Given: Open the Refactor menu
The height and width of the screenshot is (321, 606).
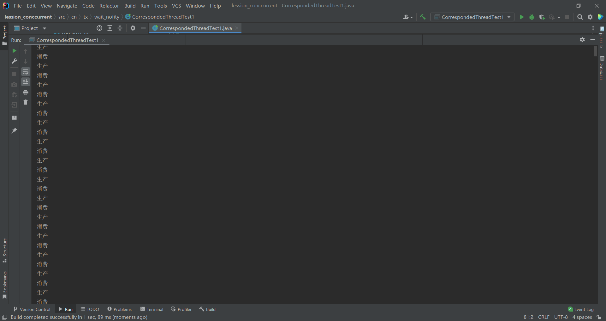Looking at the screenshot, I should point(109,6).
